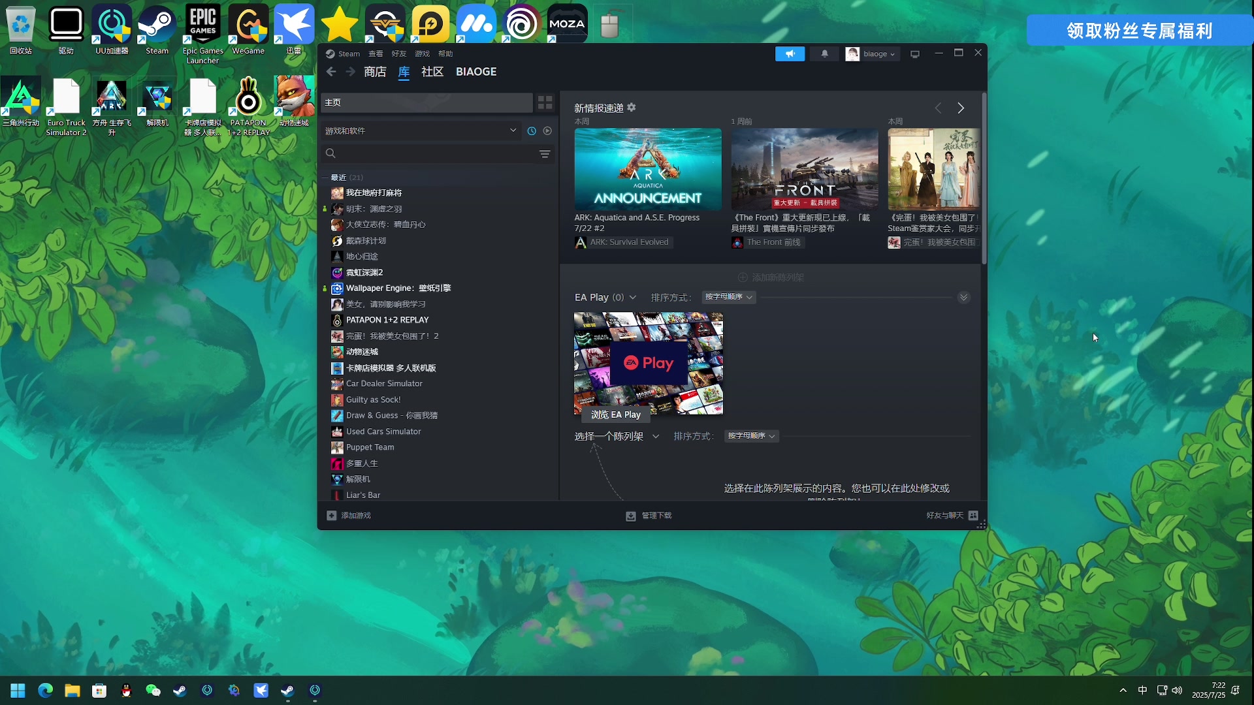Switch to Big Picture mode icon

click(x=915, y=54)
